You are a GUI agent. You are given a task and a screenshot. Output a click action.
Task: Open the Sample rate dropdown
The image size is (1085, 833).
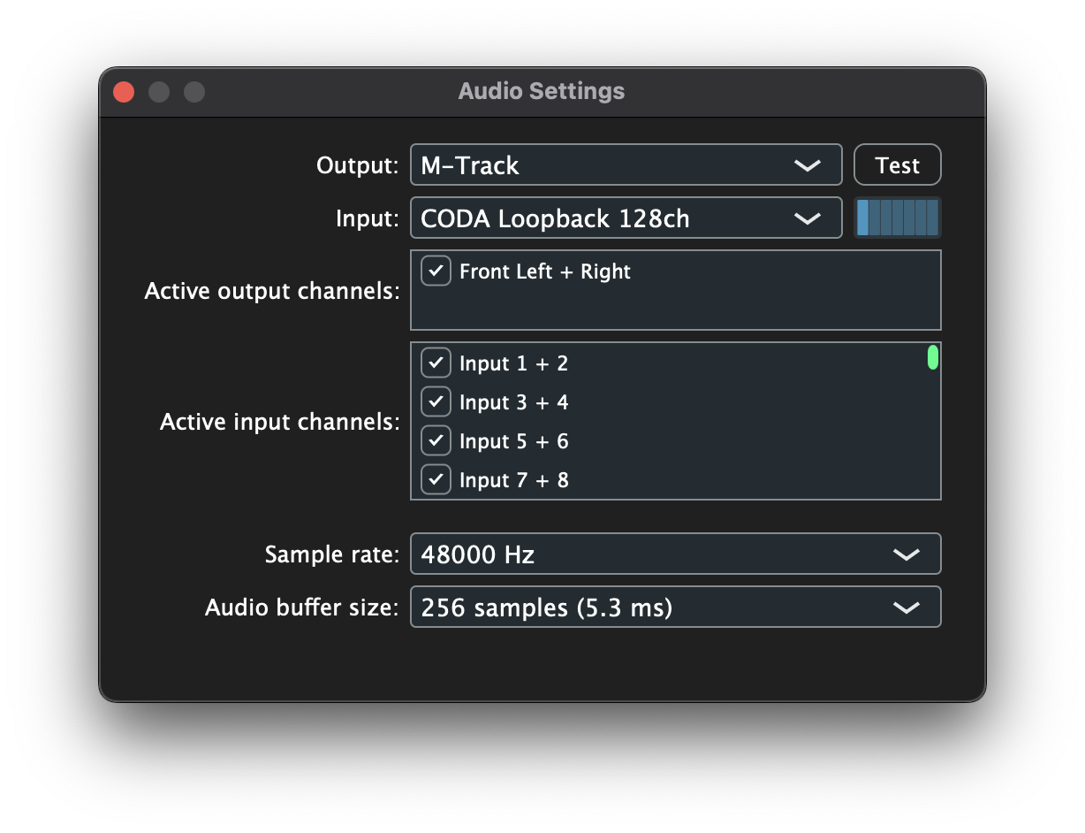coord(675,554)
